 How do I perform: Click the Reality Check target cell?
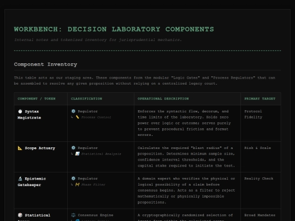click(259, 178)
